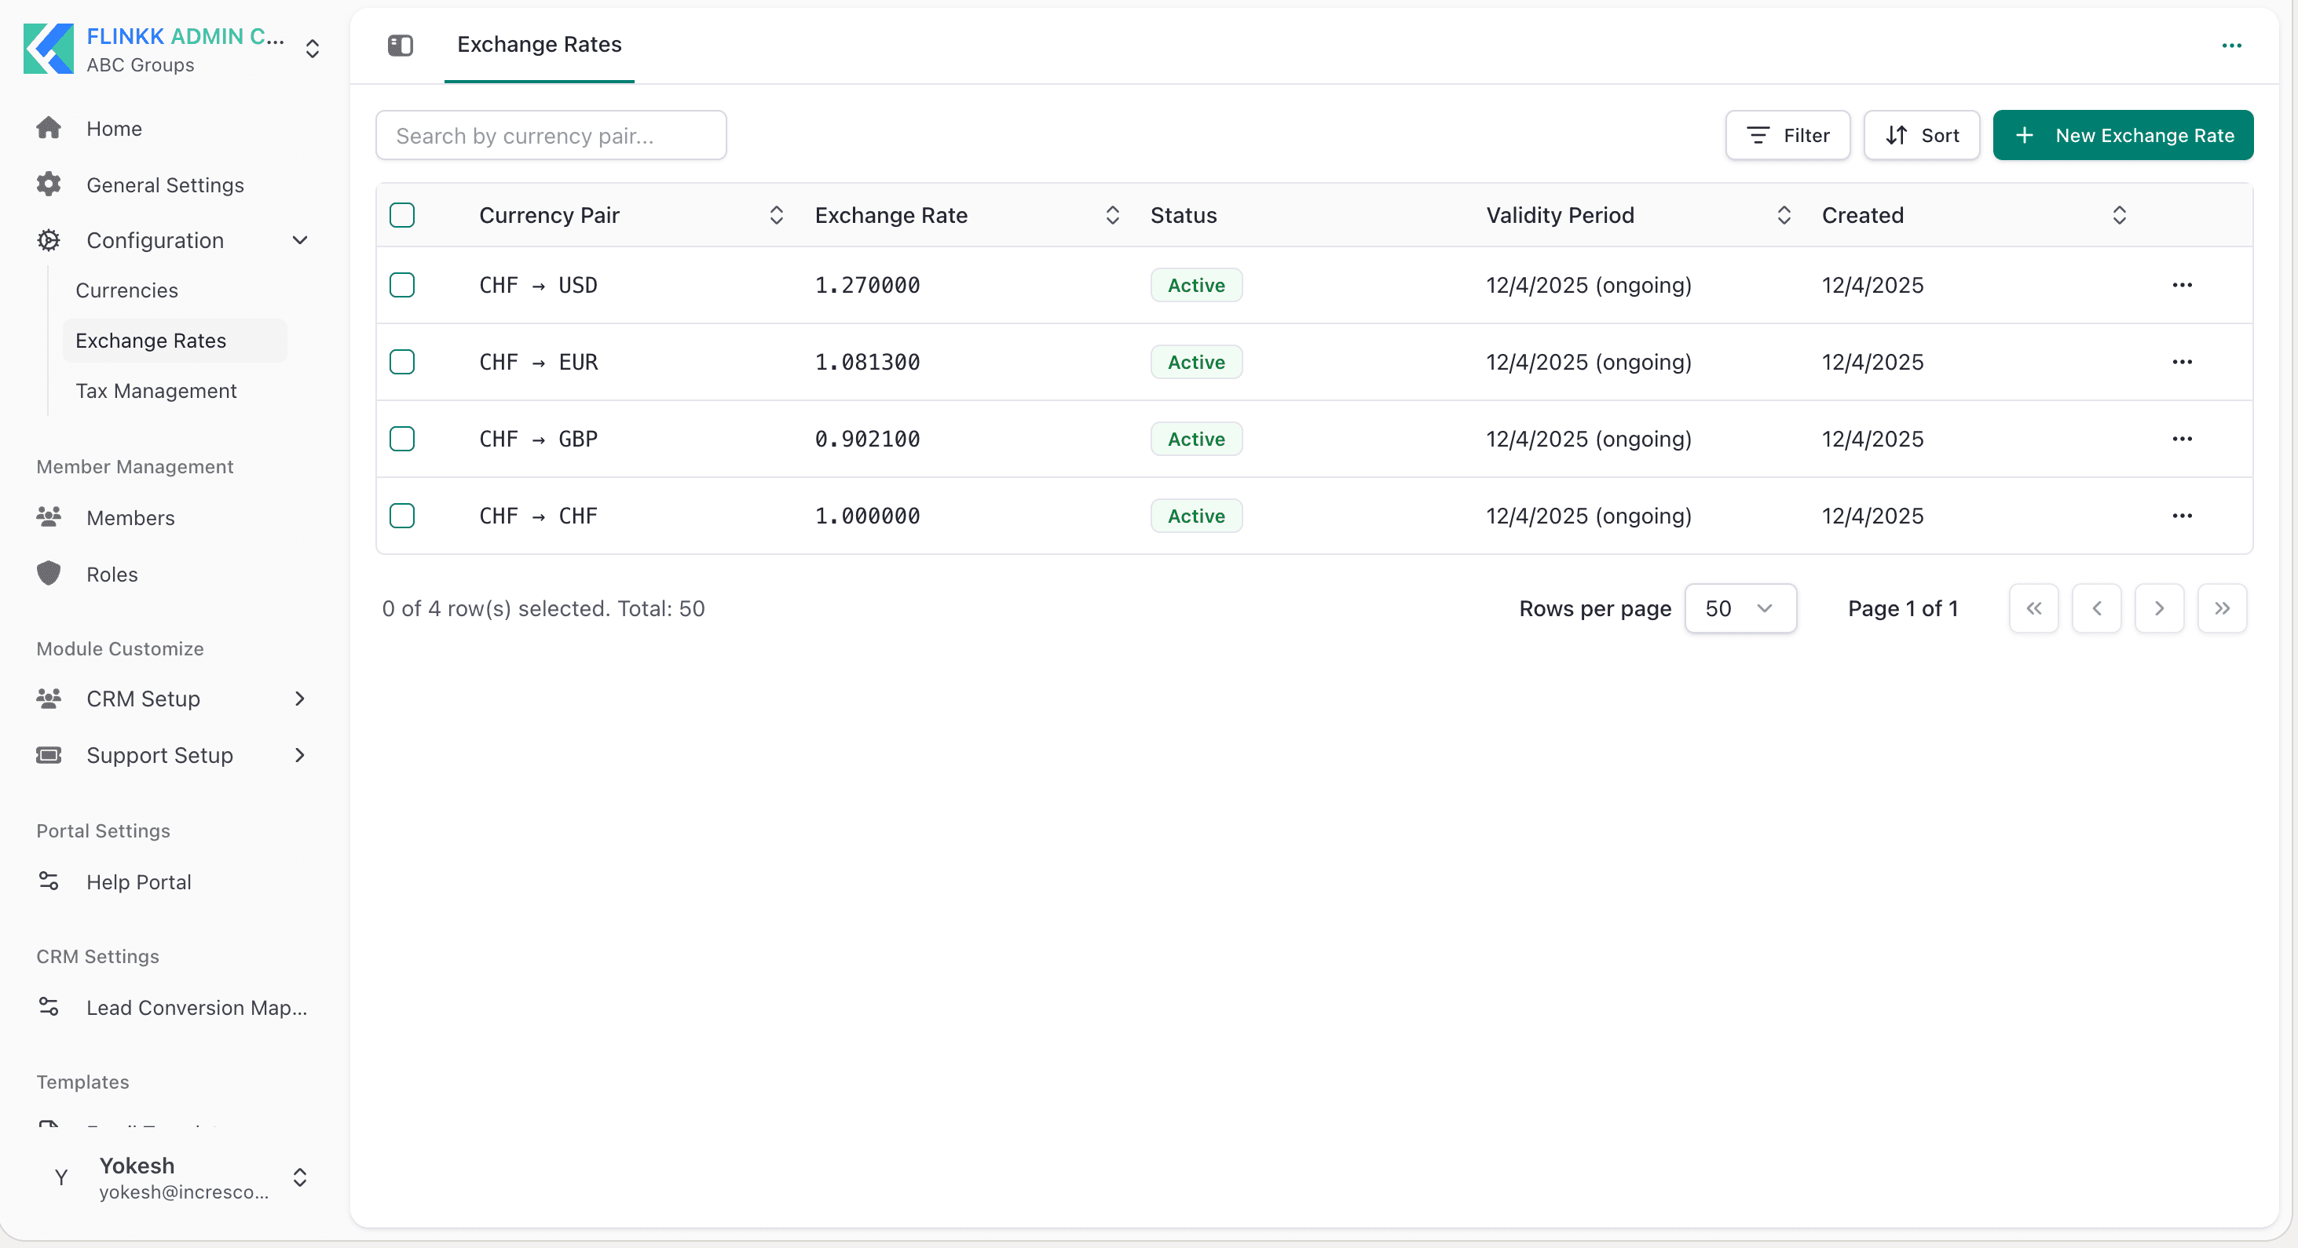This screenshot has width=2298, height=1248.
Task: Sort by Exchange Rate column arrows
Action: (1112, 215)
